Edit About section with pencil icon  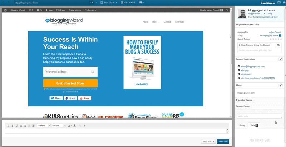click(x=281, y=85)
